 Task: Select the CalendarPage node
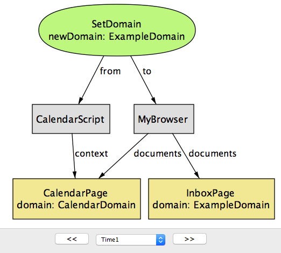[x=76, y=199]
